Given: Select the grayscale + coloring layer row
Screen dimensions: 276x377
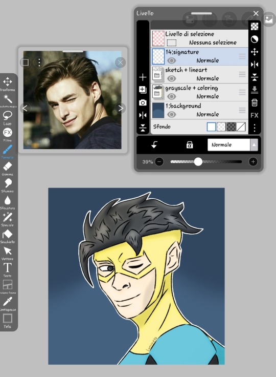Looking at the screenshot, I should [x=199, y=92].
